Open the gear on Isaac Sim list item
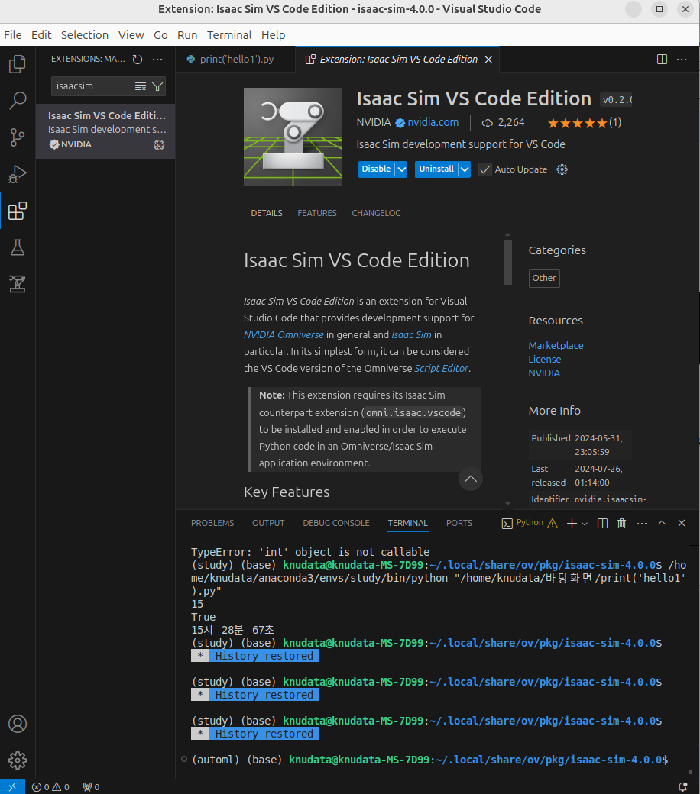Screen dimensions: 700x794 click(159, 145)
